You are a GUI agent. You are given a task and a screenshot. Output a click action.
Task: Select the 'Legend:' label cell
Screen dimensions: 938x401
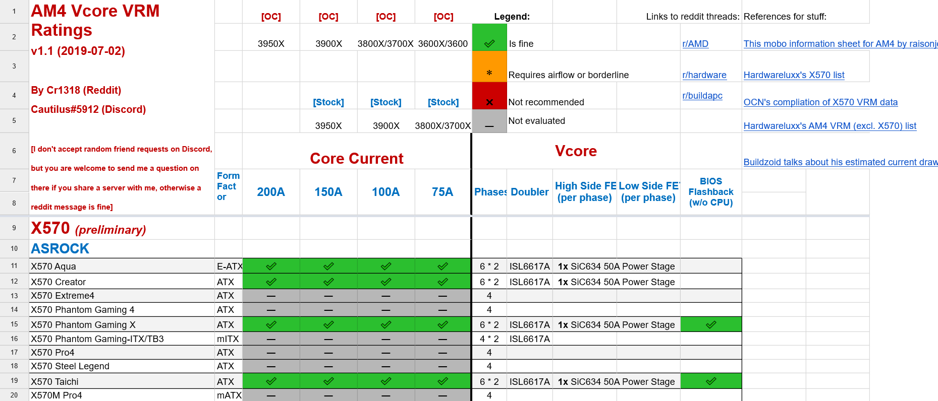click(x=512, y=17)
